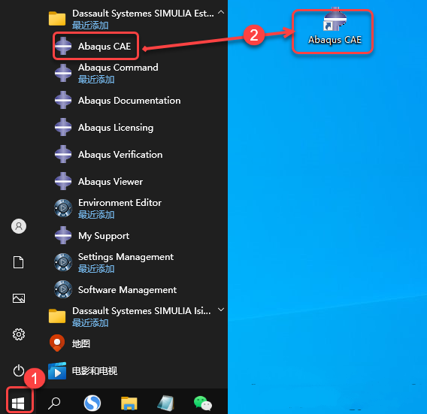Click the Environment Editor text
The image size is (427, 414).
(x=120, y=203)
